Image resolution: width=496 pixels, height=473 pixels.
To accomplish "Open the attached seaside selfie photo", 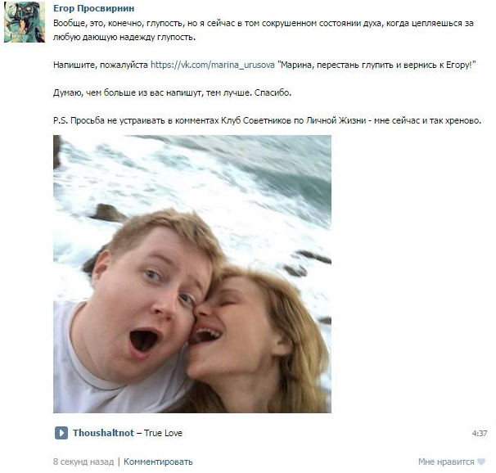I will (x=192, y=274).
